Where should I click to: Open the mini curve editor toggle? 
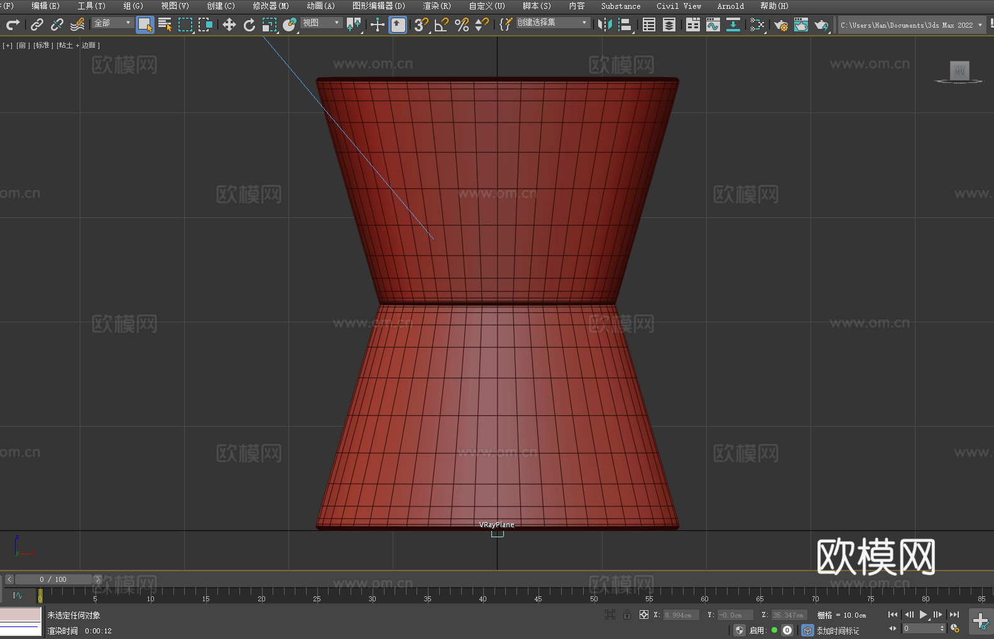tap(17, 595)
